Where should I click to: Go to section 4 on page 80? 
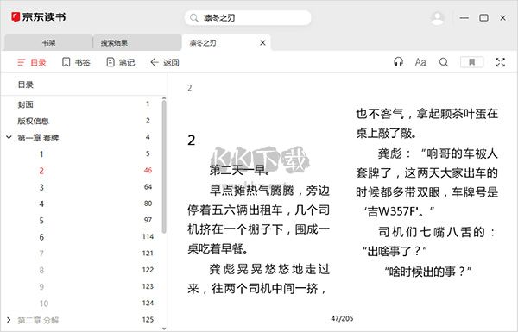[83, 204]
